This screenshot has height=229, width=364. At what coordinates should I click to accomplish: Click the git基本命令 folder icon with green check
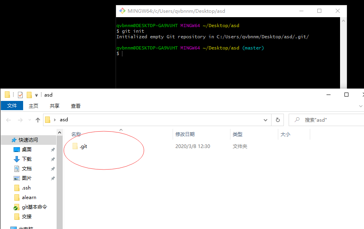(x=16, y=207)
